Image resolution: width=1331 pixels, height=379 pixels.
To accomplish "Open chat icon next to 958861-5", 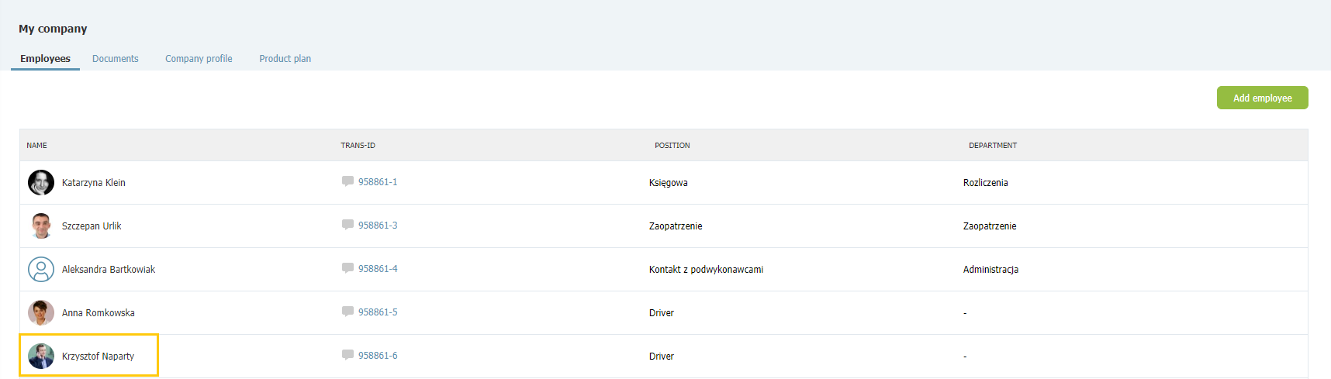I will (x=347, y=312).
